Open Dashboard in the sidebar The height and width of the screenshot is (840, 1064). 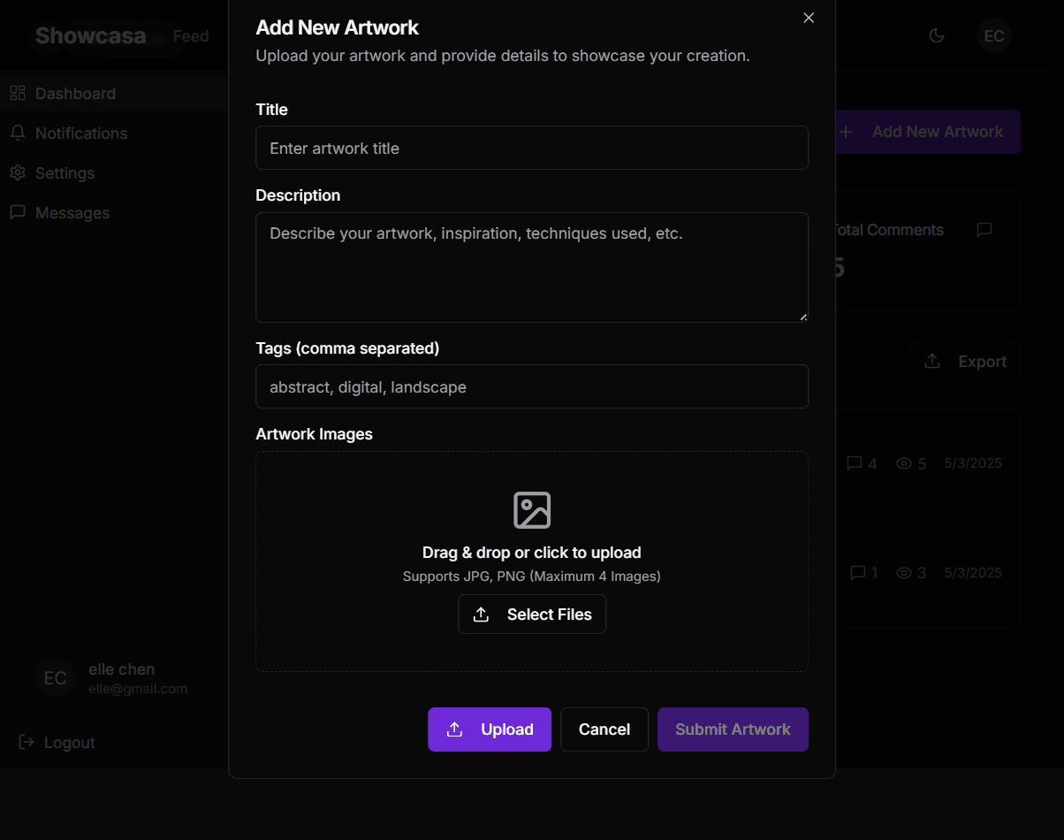point(114,93)
